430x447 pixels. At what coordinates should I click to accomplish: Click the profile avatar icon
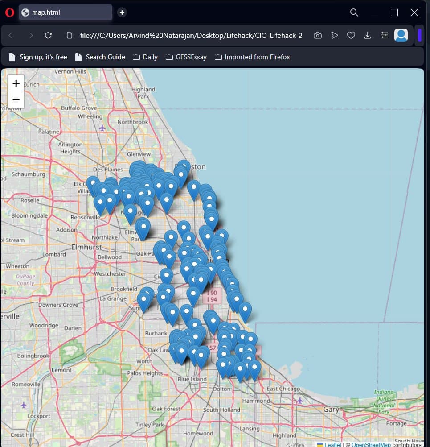pos(401,35)
